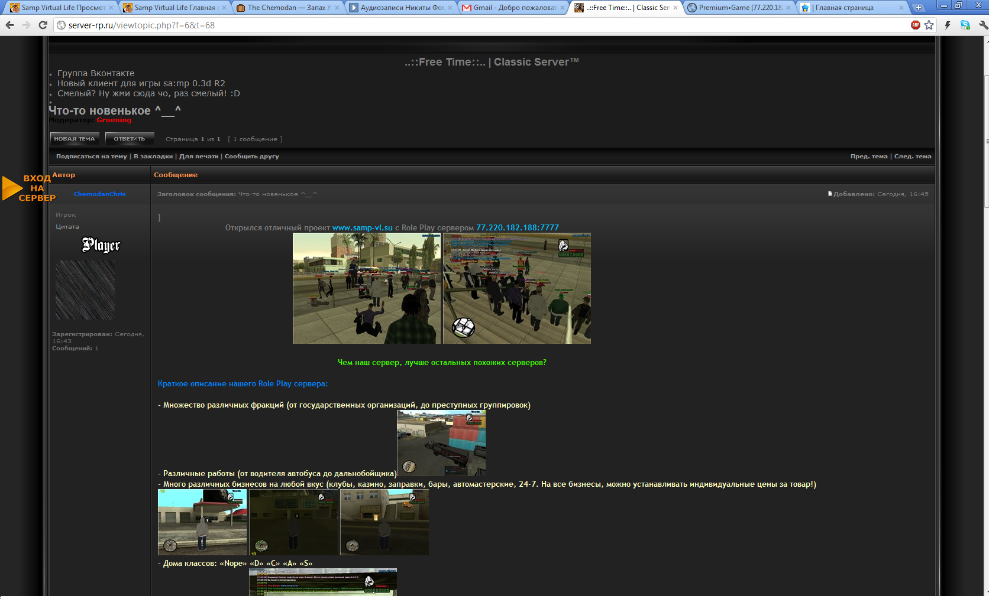The width and height of the screenshot is (989, 599).
Task: Open the topic title Что-то новенькое
Action: pos(115,110)
